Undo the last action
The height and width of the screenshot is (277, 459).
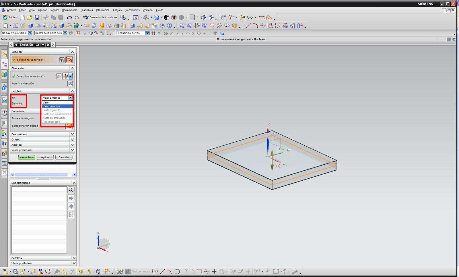pyautogui.click(x=69, y=17)
